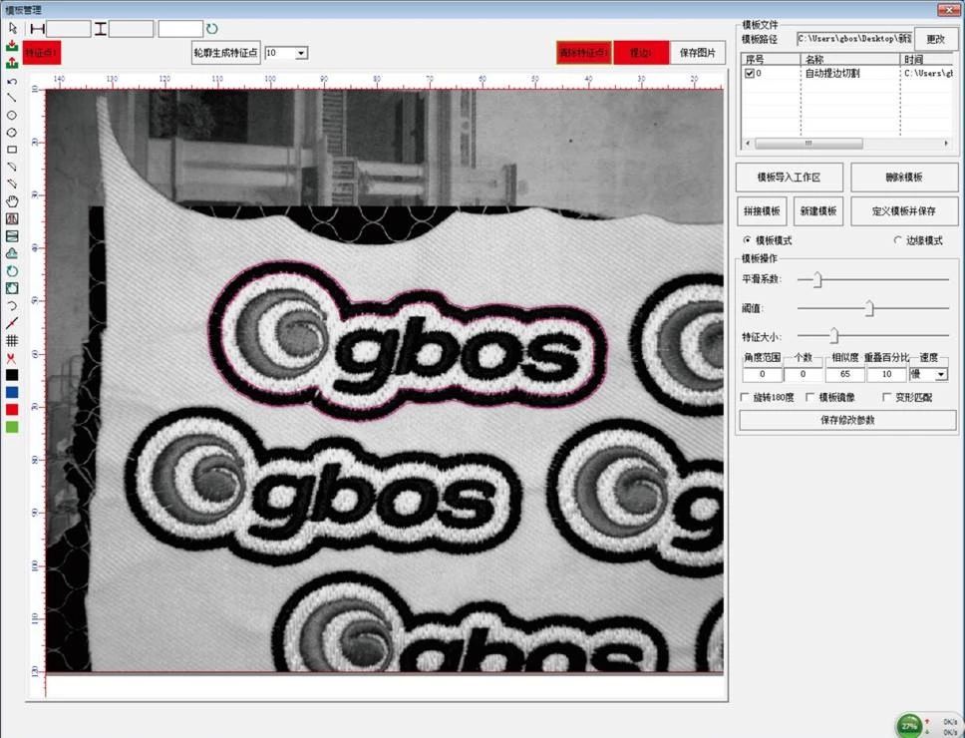Click the vertical height measure icon
The width and height of the screenshot is (965, 738).
(x=101, y=29)
